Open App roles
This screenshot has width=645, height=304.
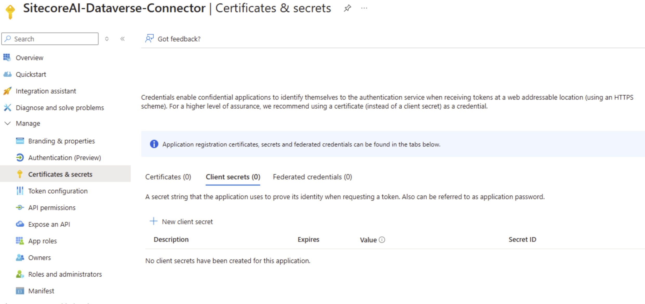[x=42, y=241]
